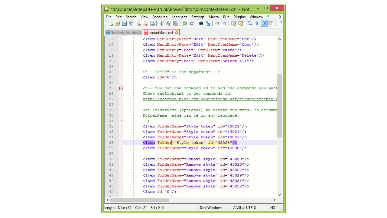387x218 pixels.
Task: Zoom in with the magnifier plus icon
Action: (x=217, y=23)
